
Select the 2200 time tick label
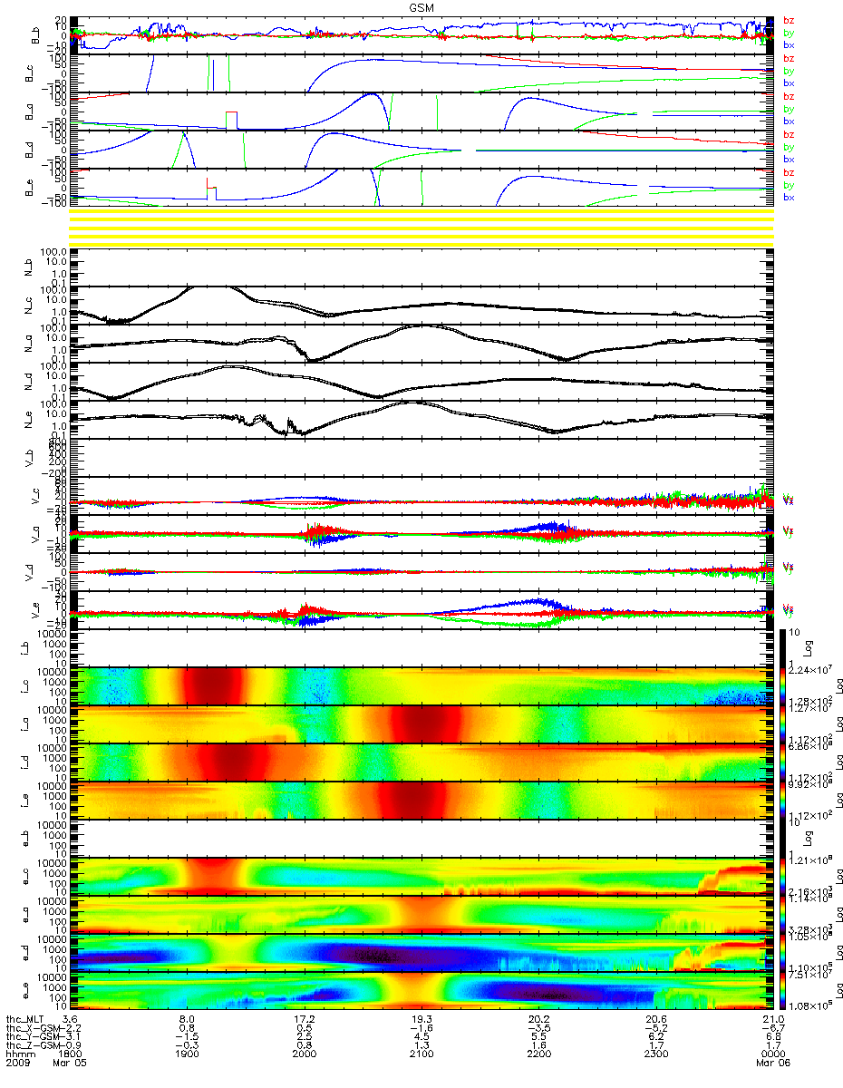pyautogui.click(x=538, y=1054)
